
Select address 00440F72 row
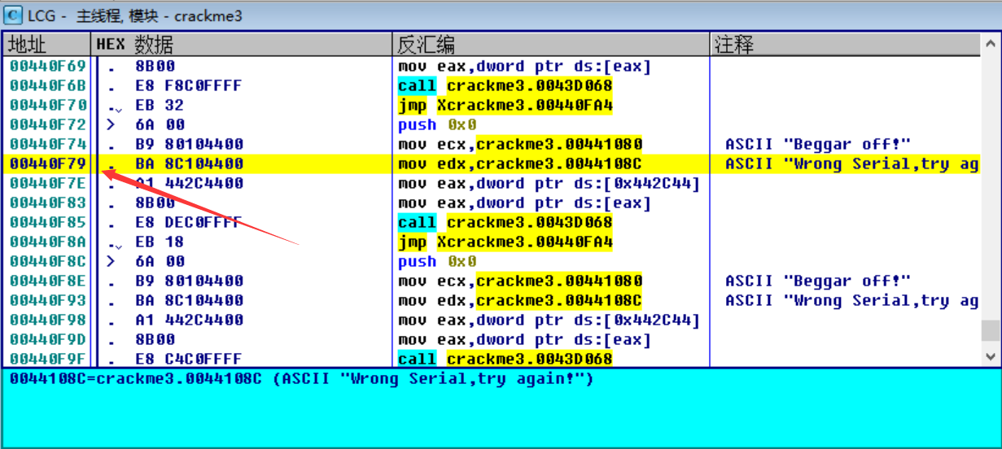[47, 124]
